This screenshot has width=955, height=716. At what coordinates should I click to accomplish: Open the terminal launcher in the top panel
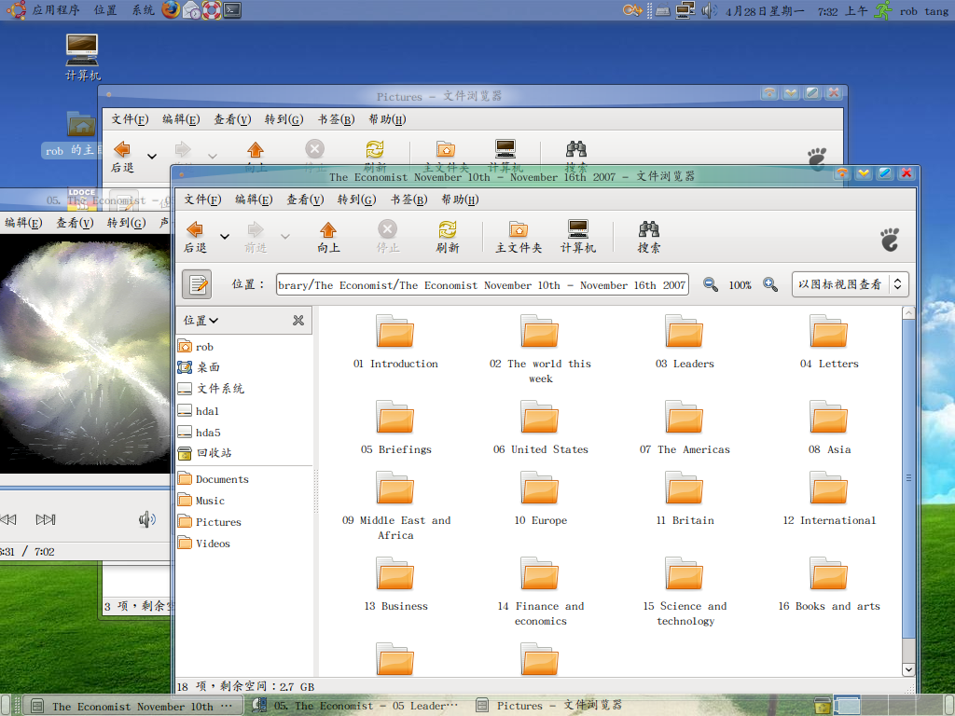[232, 9]
